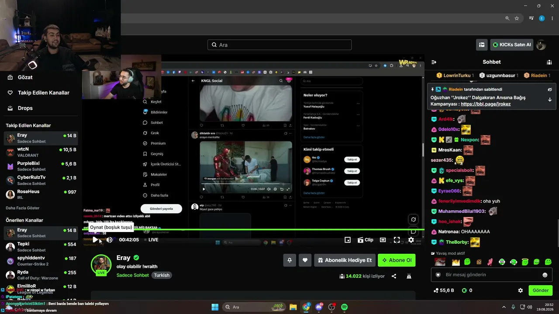Viewport: 559px width, 314px height.
Task: Click the Turkish language tag
Action: coord(162,275)
